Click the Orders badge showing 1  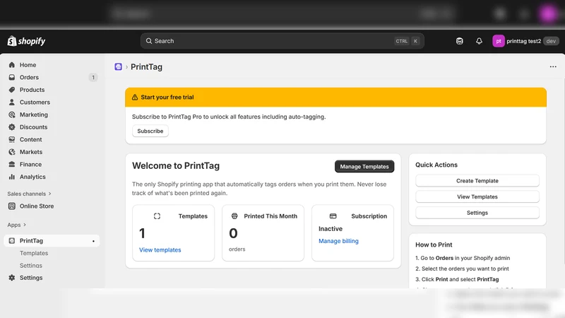point(93,77)
